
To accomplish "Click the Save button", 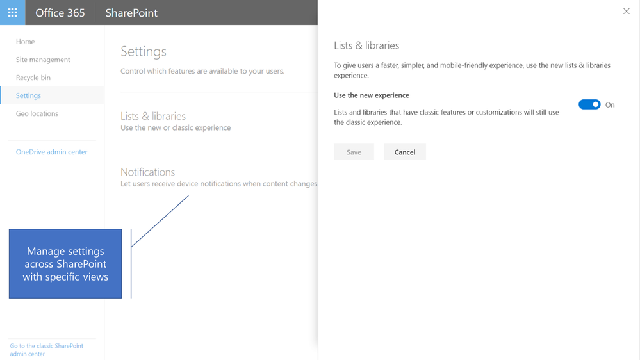I will [x=354, y=152].
